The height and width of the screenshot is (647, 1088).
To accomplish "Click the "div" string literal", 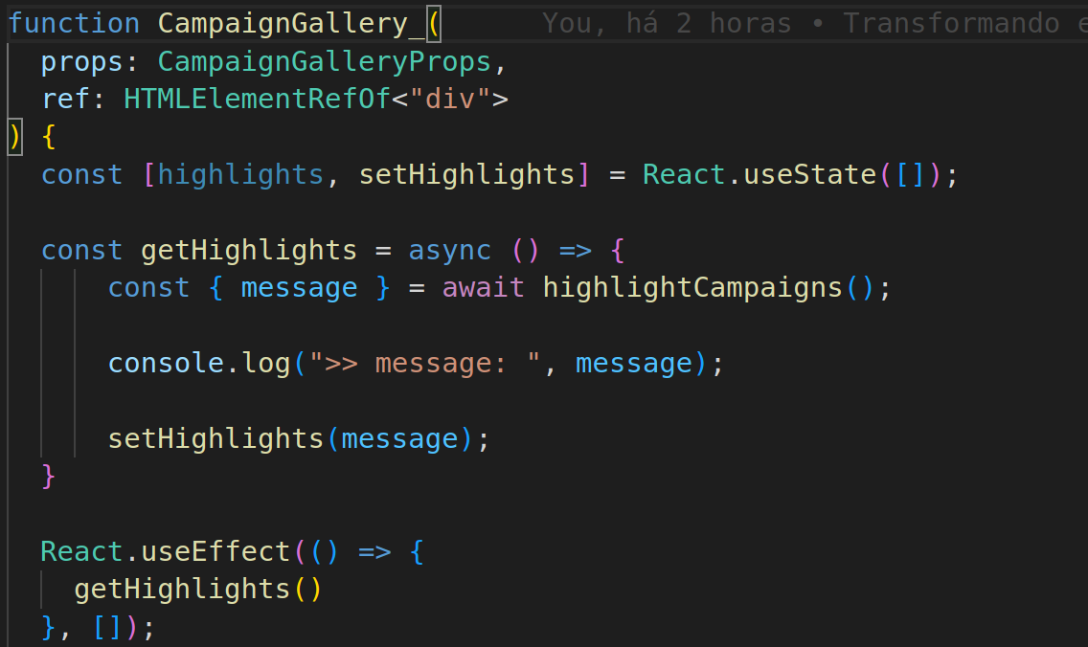I will [x=450, y=99].
